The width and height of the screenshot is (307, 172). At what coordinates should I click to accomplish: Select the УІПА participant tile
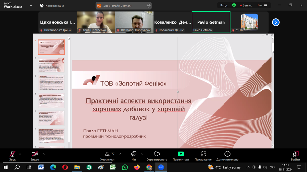[249, 22]
